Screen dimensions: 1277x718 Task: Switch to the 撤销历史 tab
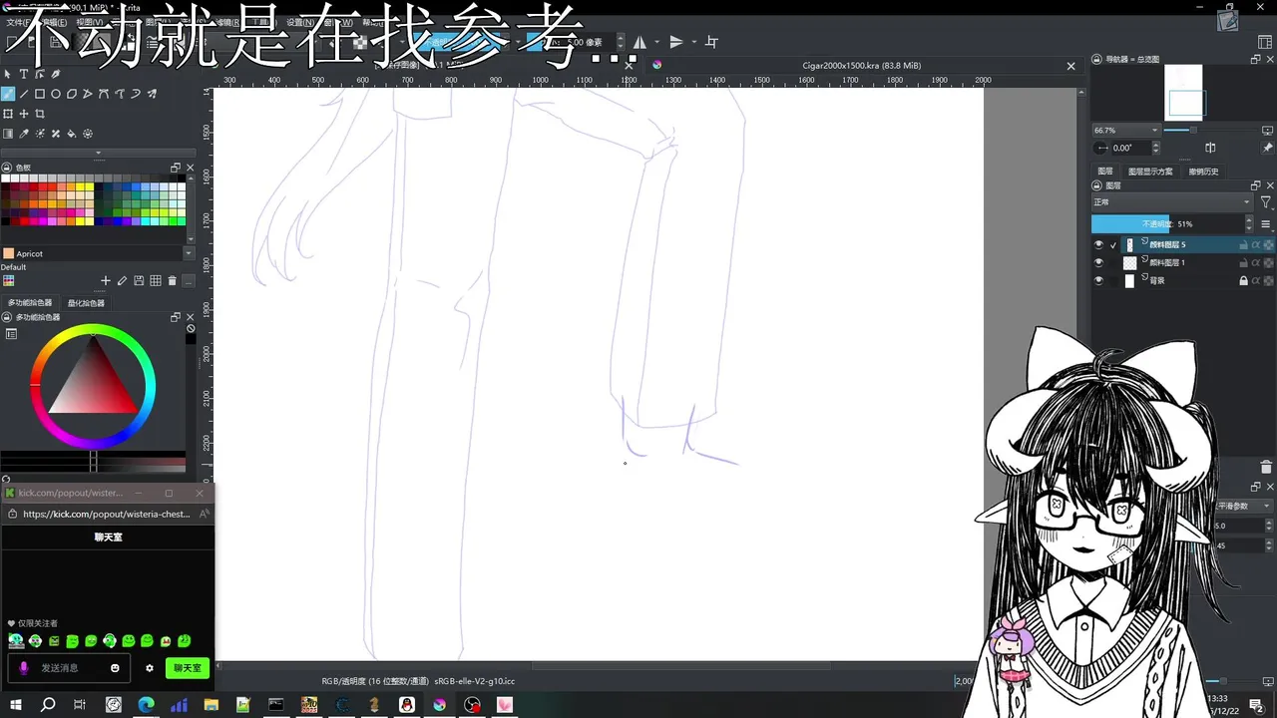tap(1203, 172)
